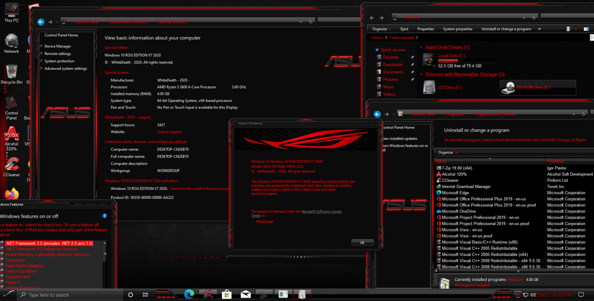Screen dimensions: 594x301
Task: Open Task View on the taskbar
Action: [145, 295]
